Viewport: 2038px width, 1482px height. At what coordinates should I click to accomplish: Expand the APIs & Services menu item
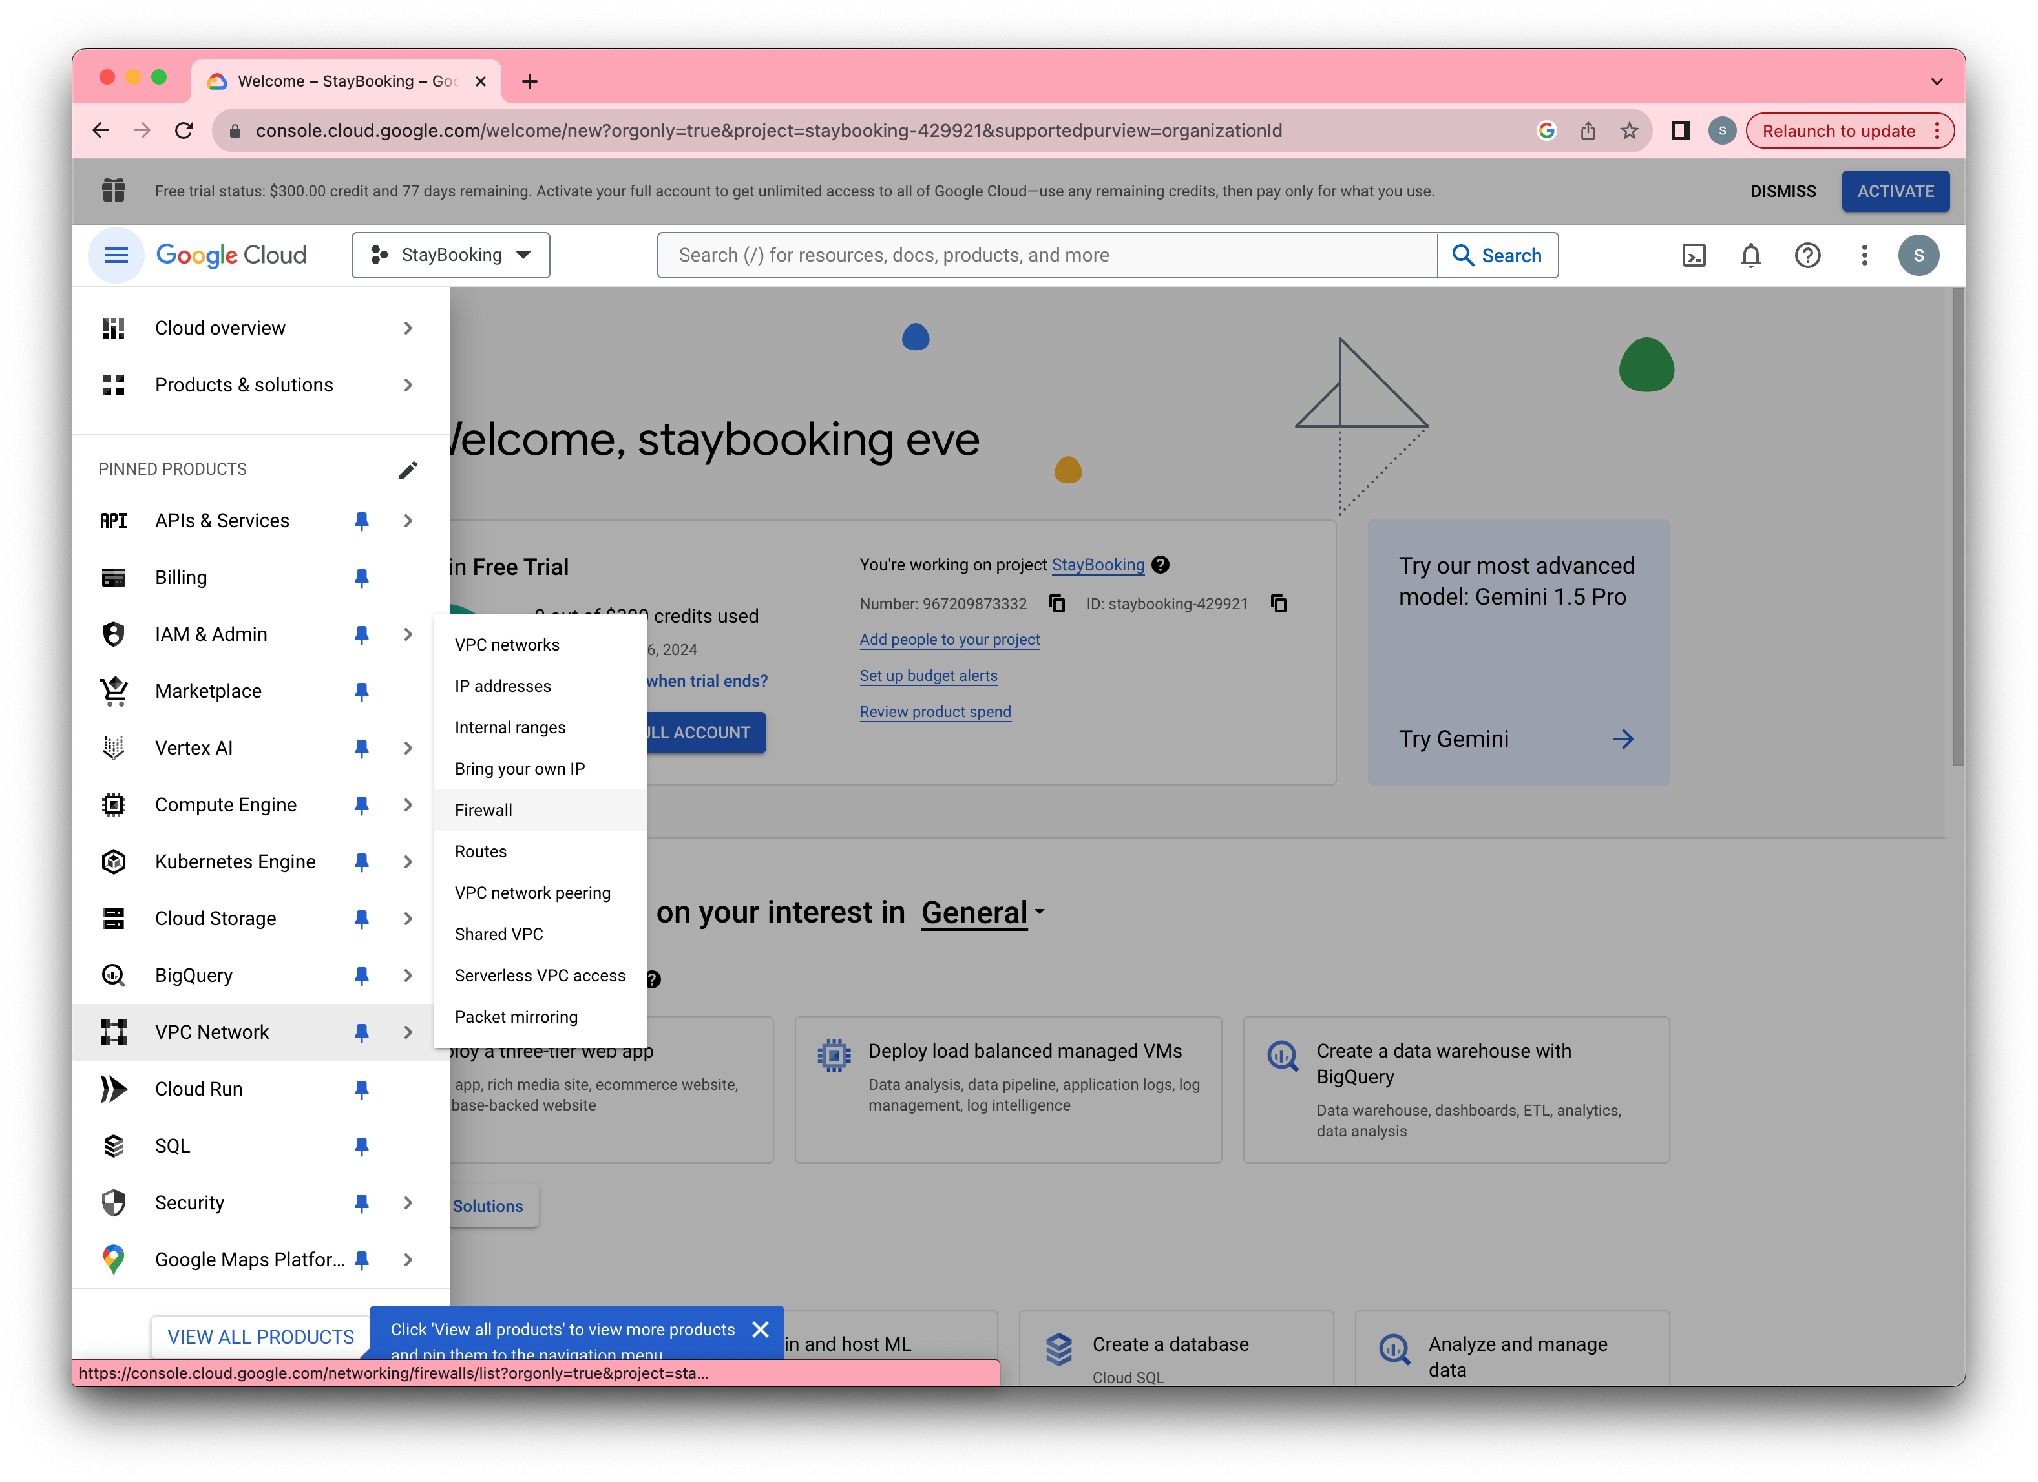pos(406,520)
